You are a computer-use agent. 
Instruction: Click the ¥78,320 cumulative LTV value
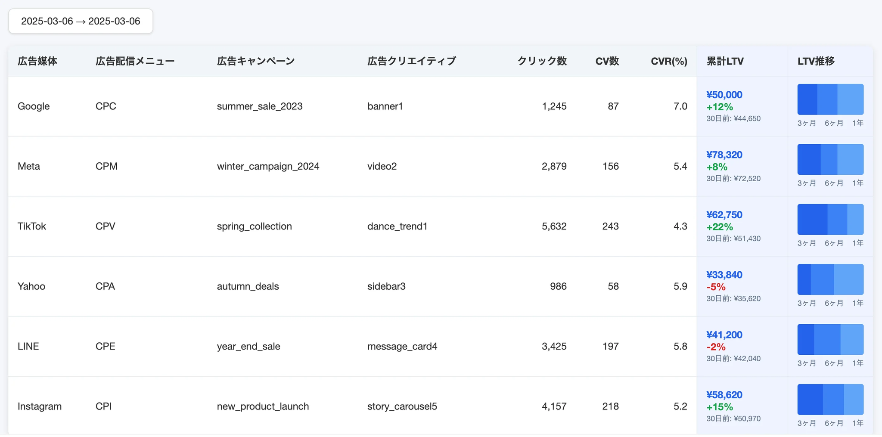pyautogui.click(x=724, y=155)
